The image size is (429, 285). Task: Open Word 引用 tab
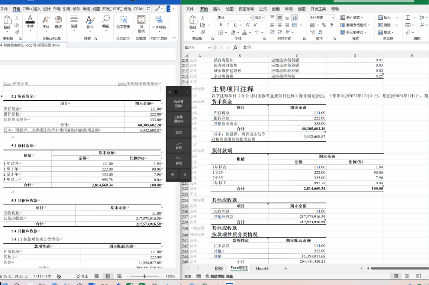coord(66,9)
